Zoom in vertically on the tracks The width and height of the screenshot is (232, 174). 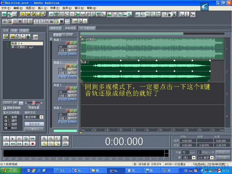tap(66, 139)
